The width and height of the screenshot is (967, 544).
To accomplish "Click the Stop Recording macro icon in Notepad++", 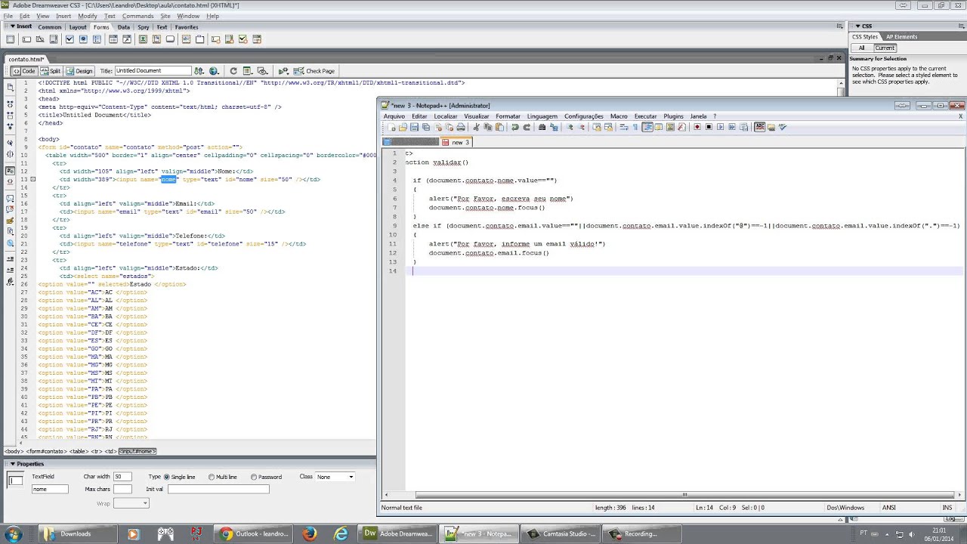I will coord(709,127).
